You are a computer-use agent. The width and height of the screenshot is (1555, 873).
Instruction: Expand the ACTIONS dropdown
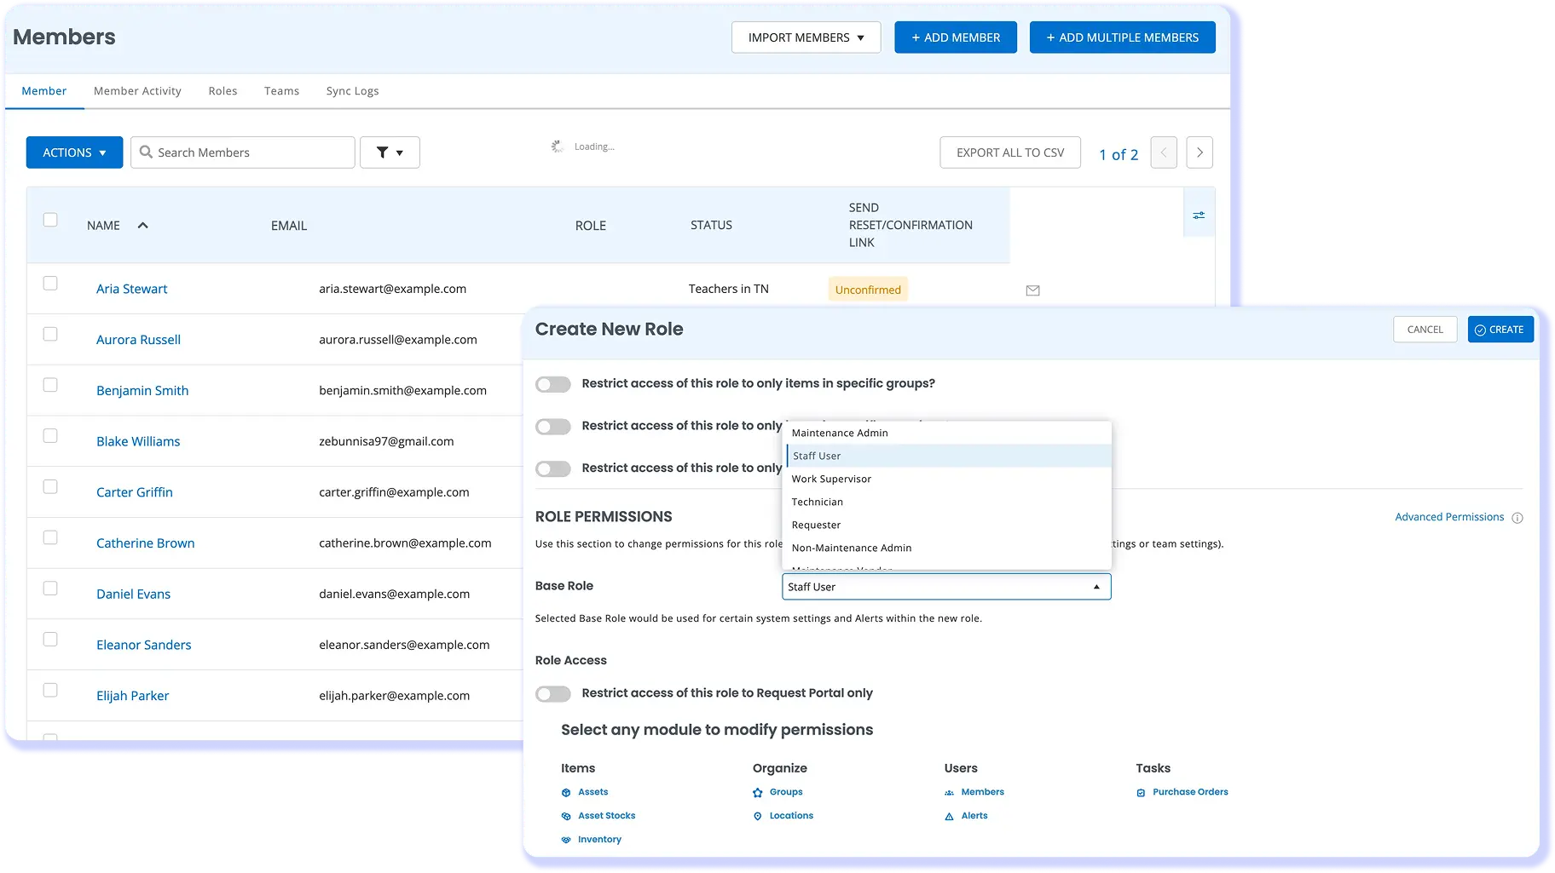coord(74,152)
